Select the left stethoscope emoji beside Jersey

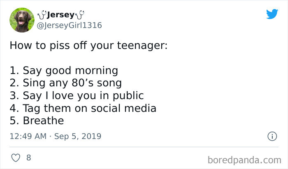(42, 15)
